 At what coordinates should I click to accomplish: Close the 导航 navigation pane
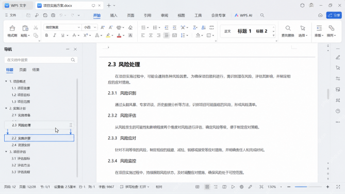(x=75, y=49)
